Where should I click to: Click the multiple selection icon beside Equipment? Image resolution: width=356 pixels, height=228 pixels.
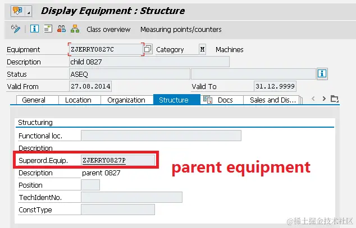click(148, 49)
